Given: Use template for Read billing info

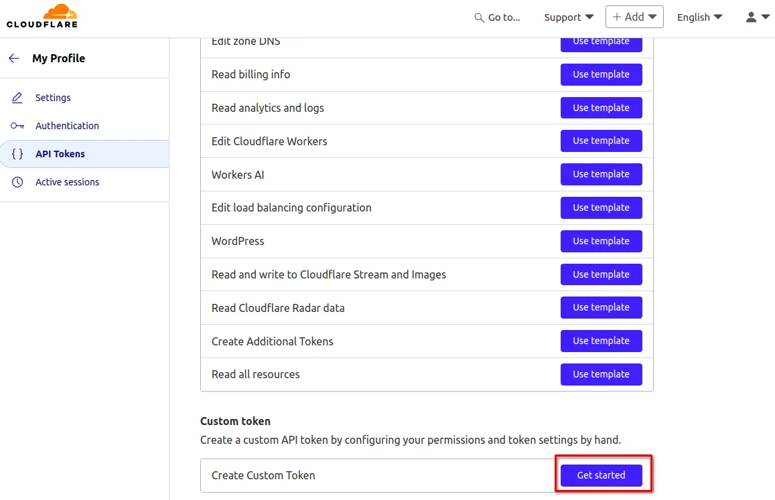Looking at the screenshot, I should (x=601, y=74).
